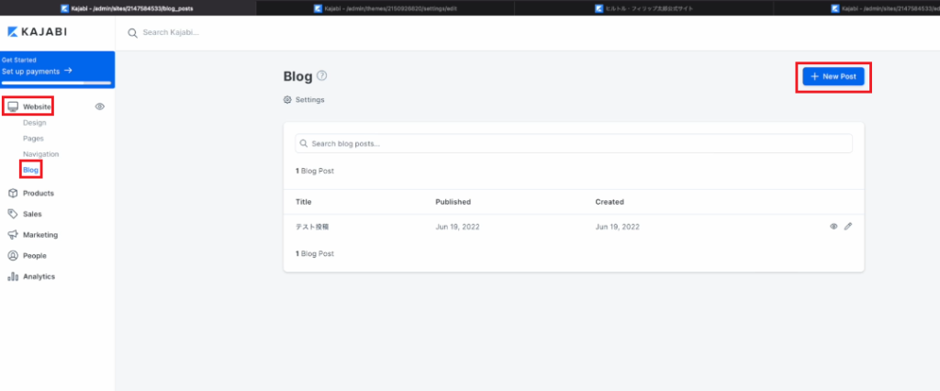940x391 pixels.
Task: Click the Products box icon in sidebar
Action: pyautogui.click(x=13, y=193)
